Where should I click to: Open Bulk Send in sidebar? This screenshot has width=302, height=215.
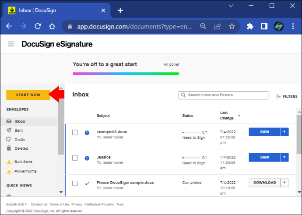(23, 162)
